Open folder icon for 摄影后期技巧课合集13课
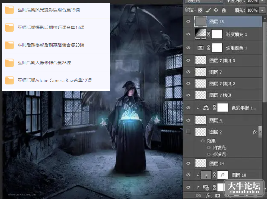This screenshot has height=199, width=267. (9, 27)
